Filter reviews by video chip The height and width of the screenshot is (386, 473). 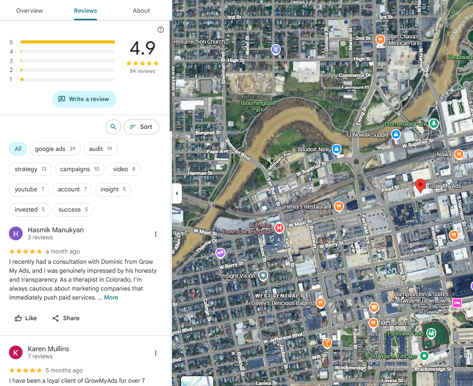click(124, 169)
